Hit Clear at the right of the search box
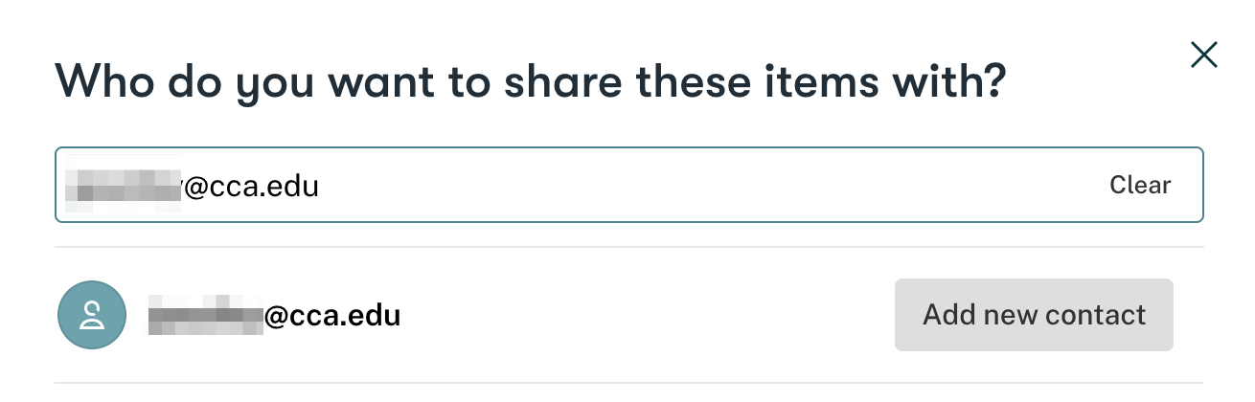1255x402 pixels. pos(1139,185)
